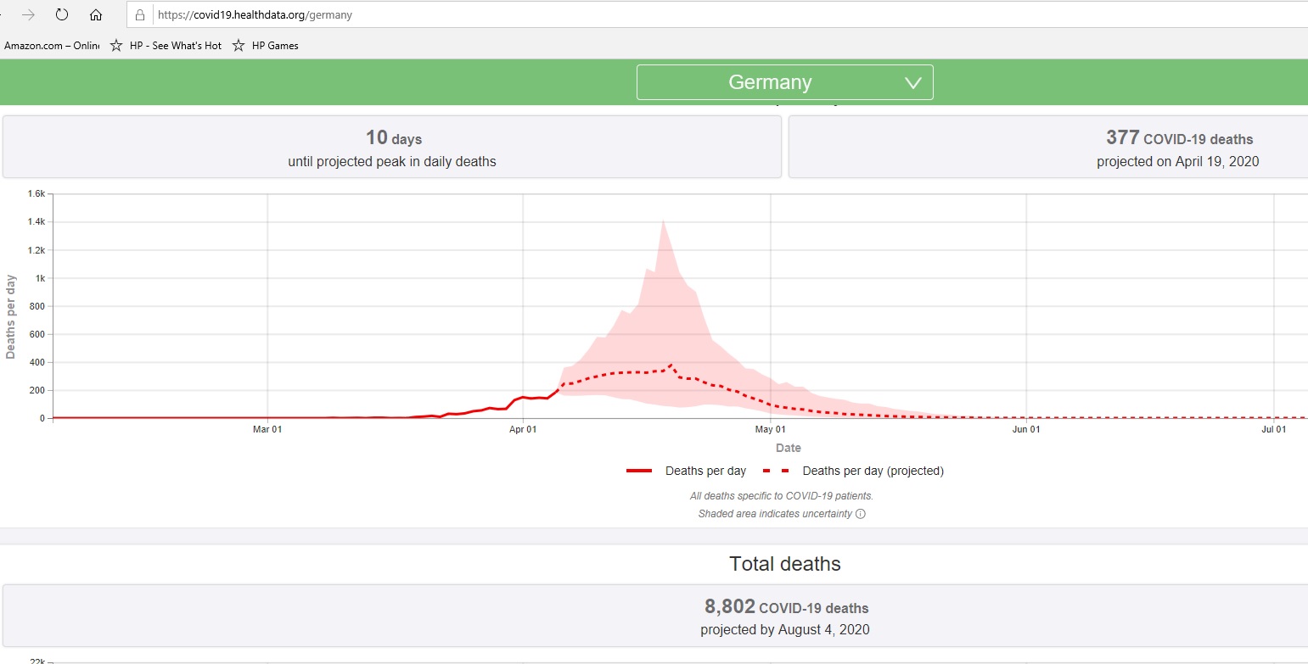Click the padlock site security icon

click(x=141, y=15)
